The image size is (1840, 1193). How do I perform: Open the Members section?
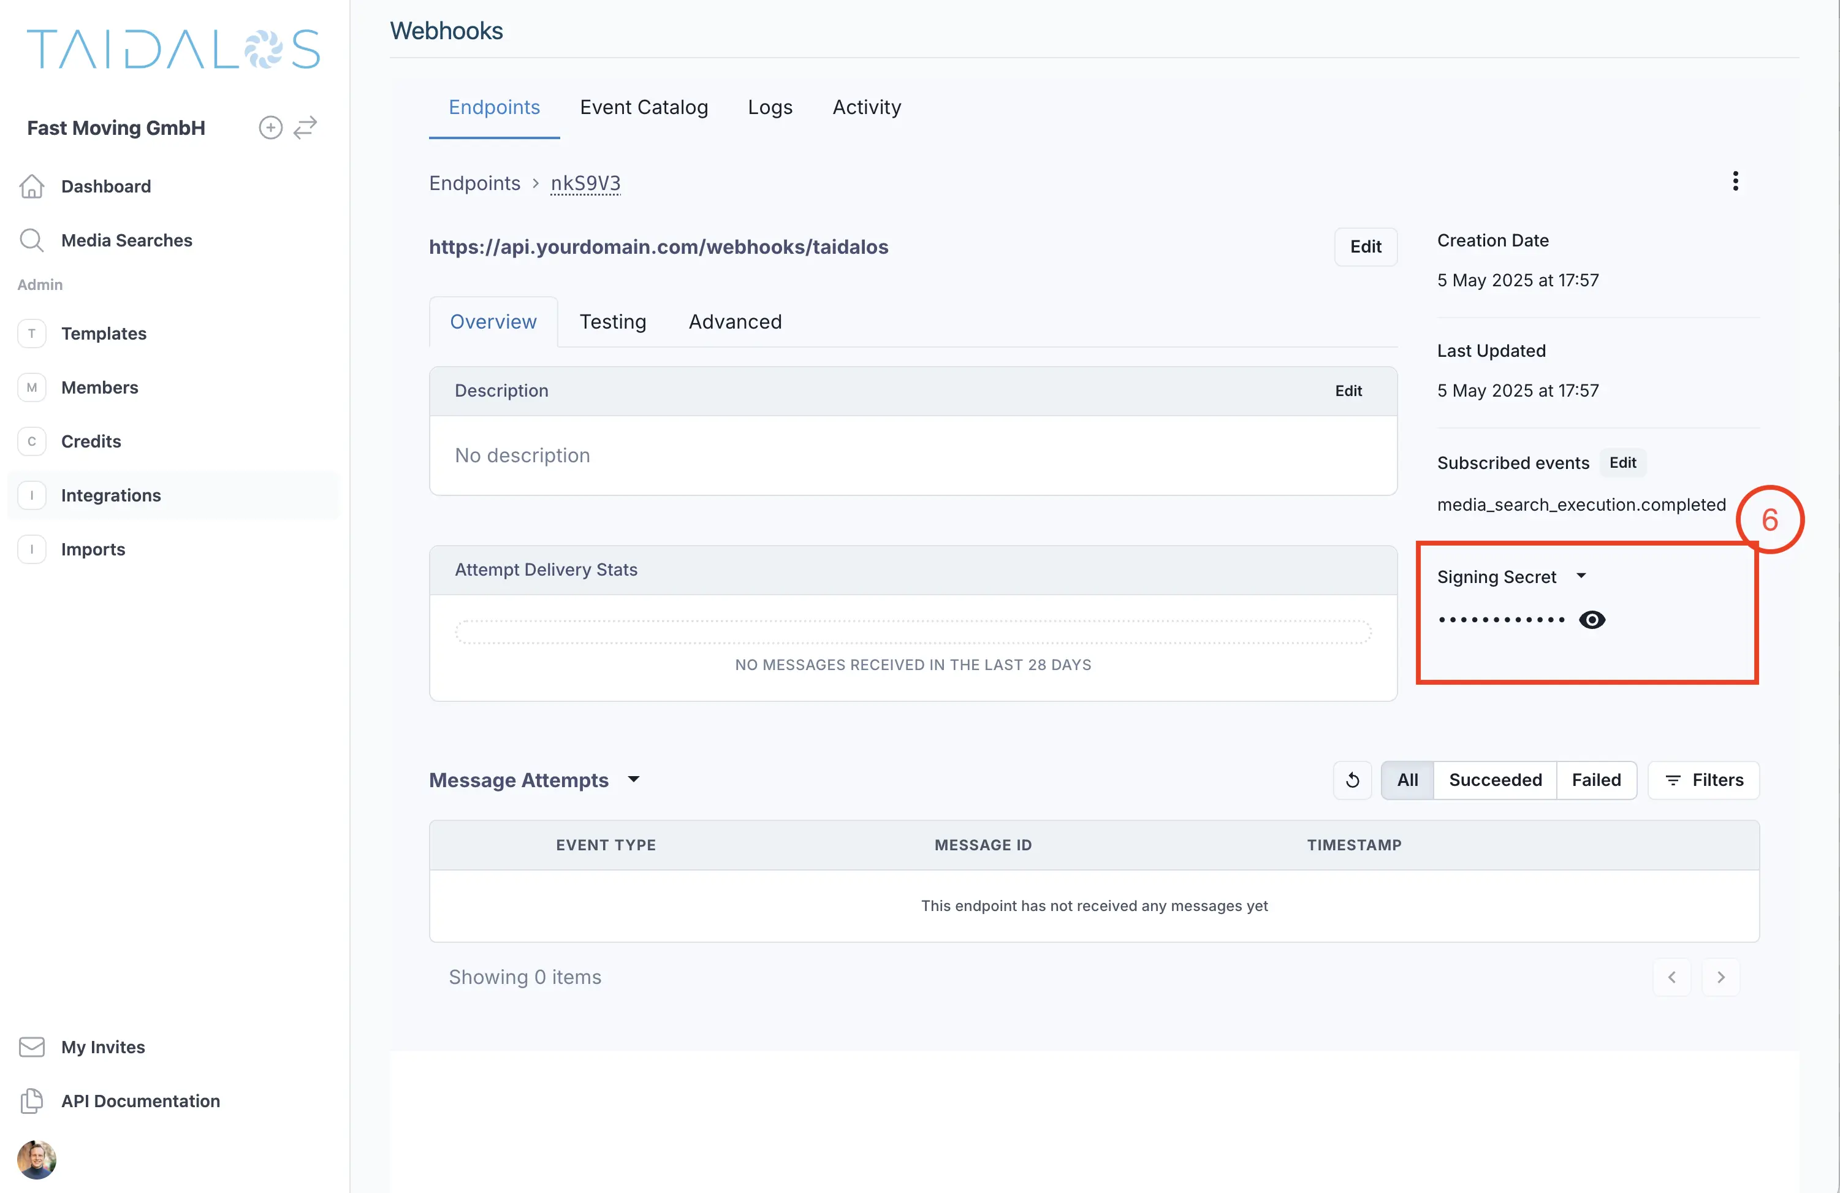[x=100, y=387]
